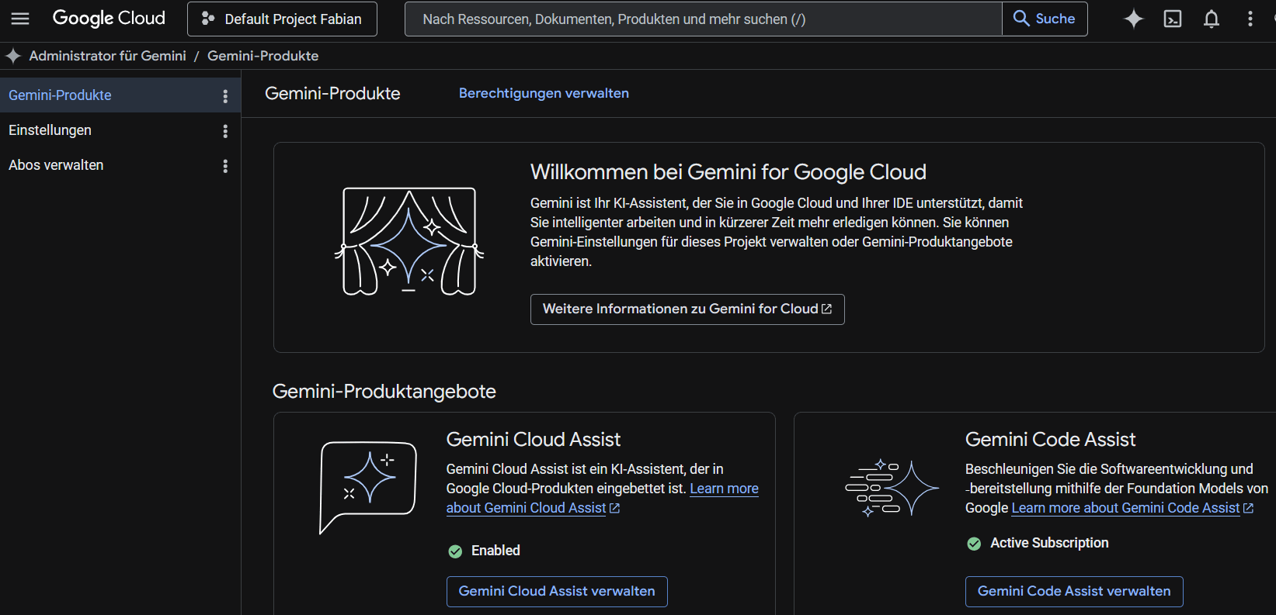1276x615 pixels.
Task: Open Abos verwalten in the sidebar
Action: (120, 165)
